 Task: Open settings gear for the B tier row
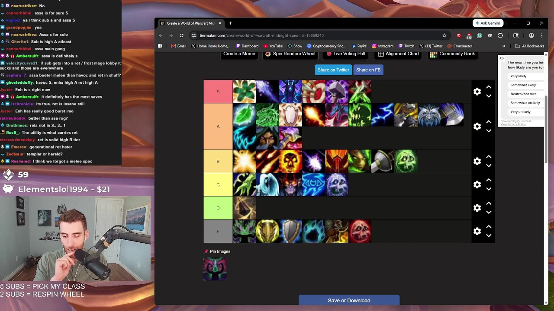[477, 162]
